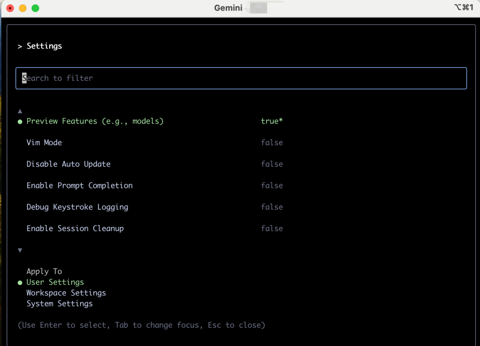
Task: Select System Settings scope
Action: pos(60,304)
